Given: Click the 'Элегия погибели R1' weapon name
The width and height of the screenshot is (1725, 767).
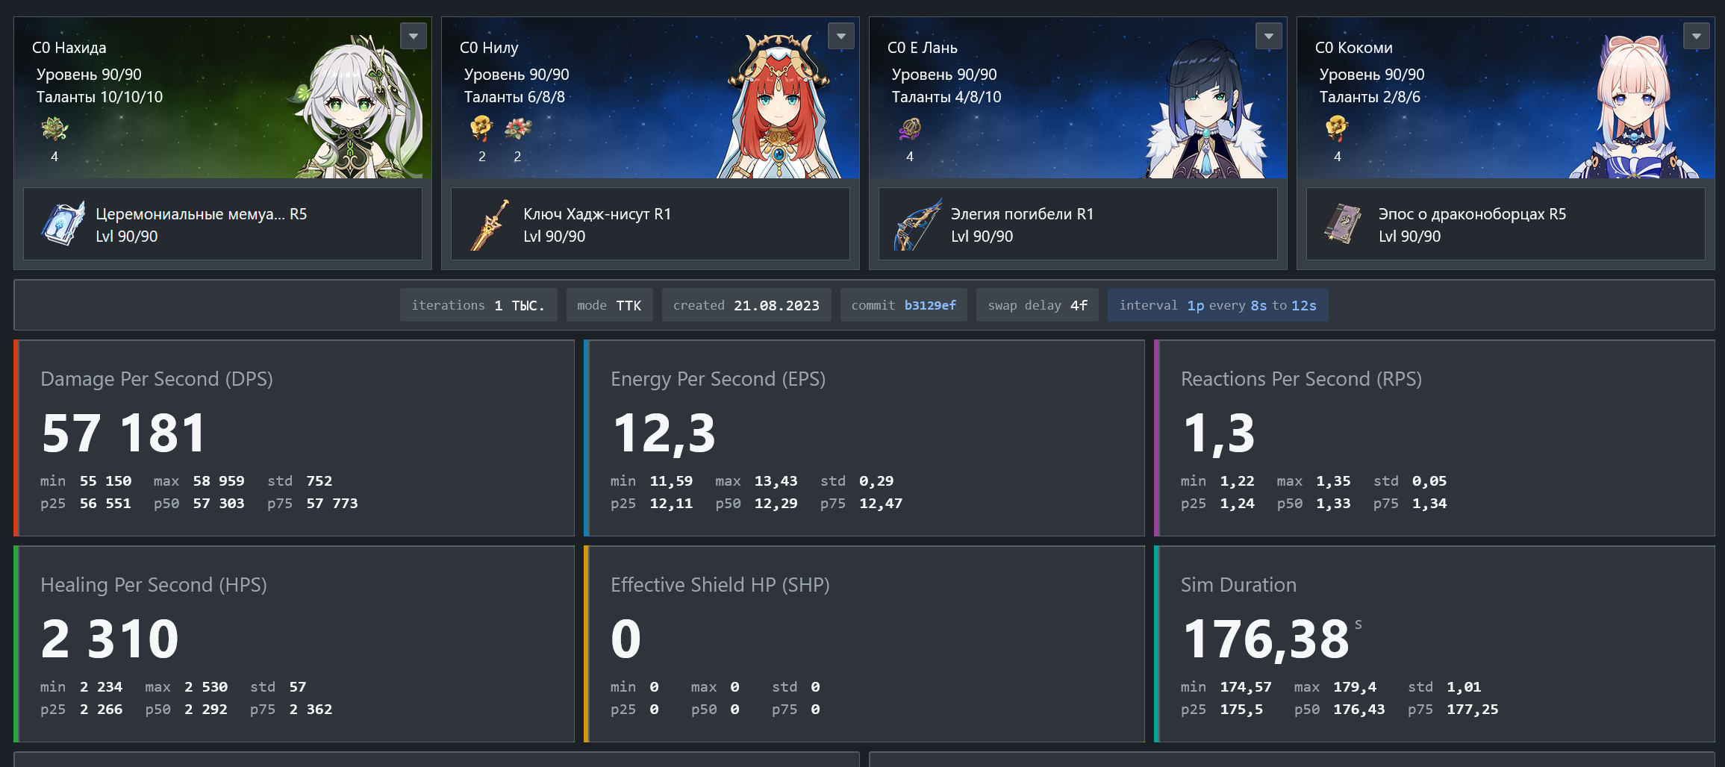Looking at the screenshot, I should 1023,214.
